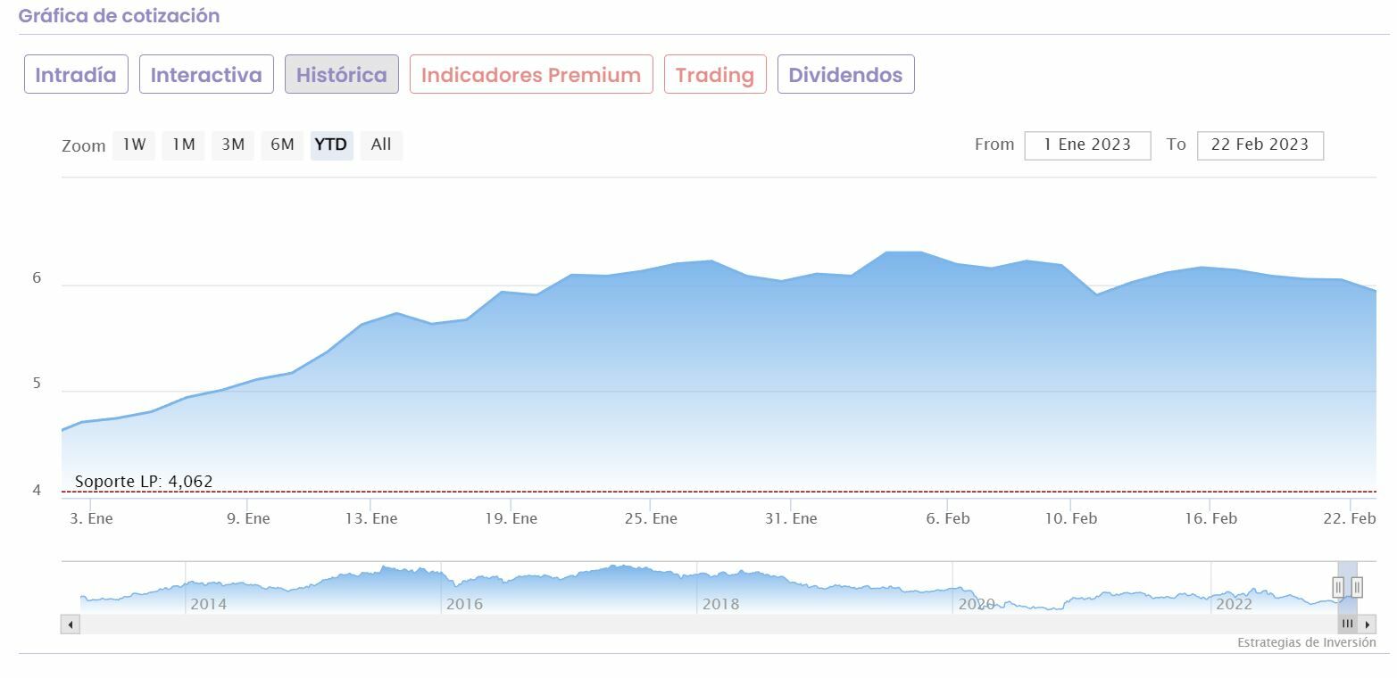1397x678 pixels.
Task: Set zoom range to 1W
Action: pyautogui.click(x=134, y=145)
